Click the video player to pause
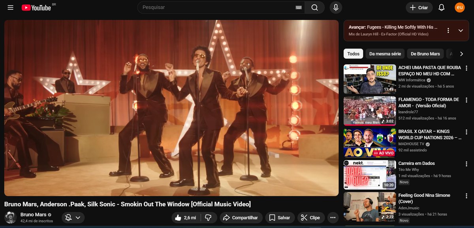 pyautogui.click(x=171, y=108)
